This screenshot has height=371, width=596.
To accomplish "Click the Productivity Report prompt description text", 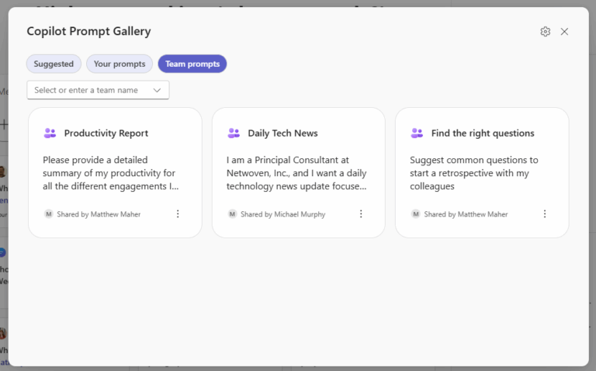I will 111,173.
